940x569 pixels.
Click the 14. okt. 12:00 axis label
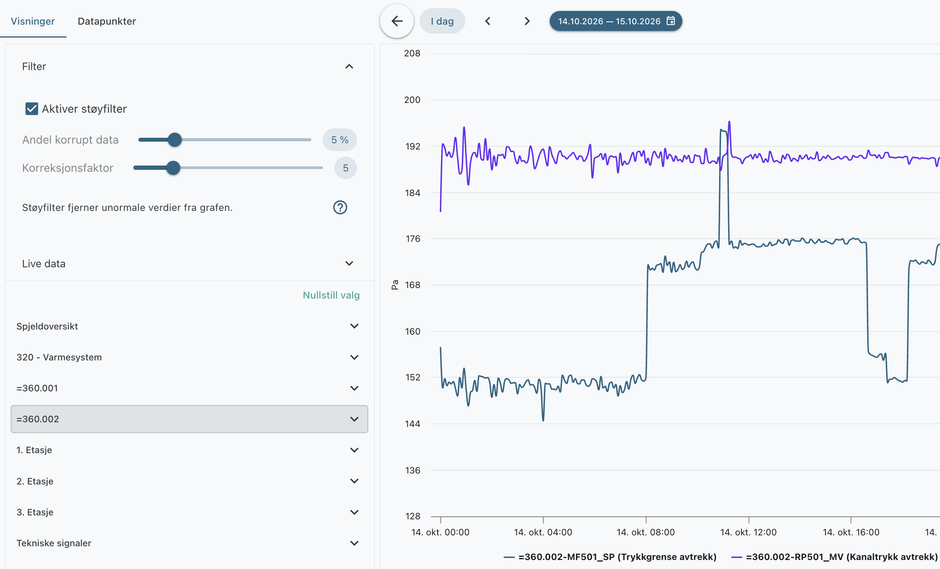click(748, 532)
